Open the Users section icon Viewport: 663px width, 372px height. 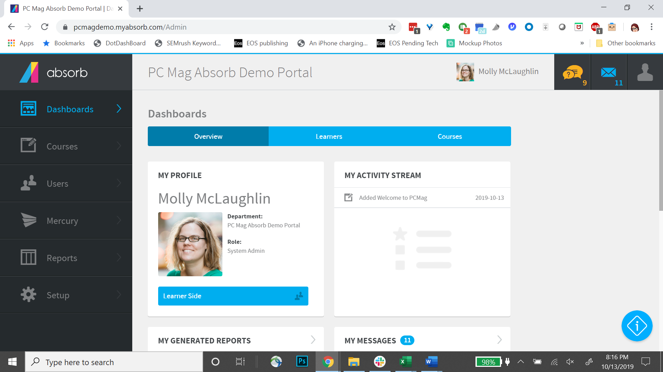pos(28,183)
